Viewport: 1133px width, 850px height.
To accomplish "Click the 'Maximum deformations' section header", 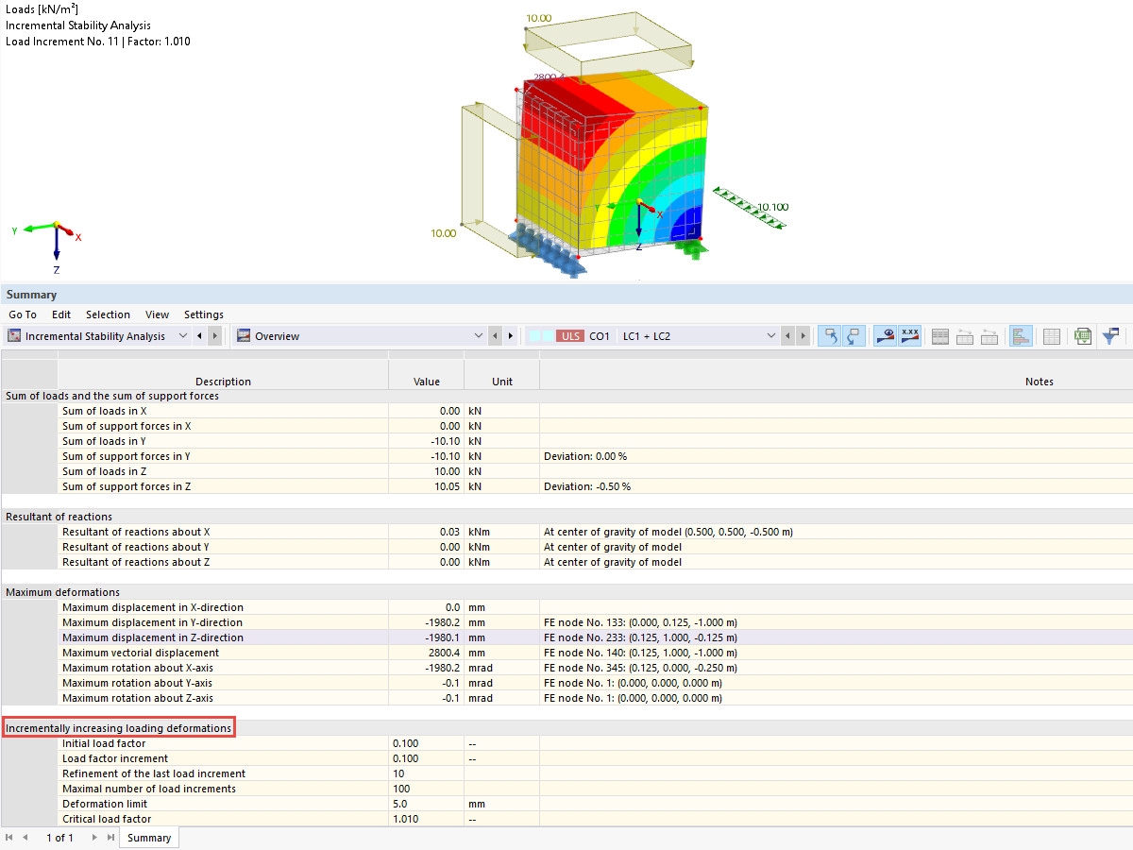I will (62, 592).
